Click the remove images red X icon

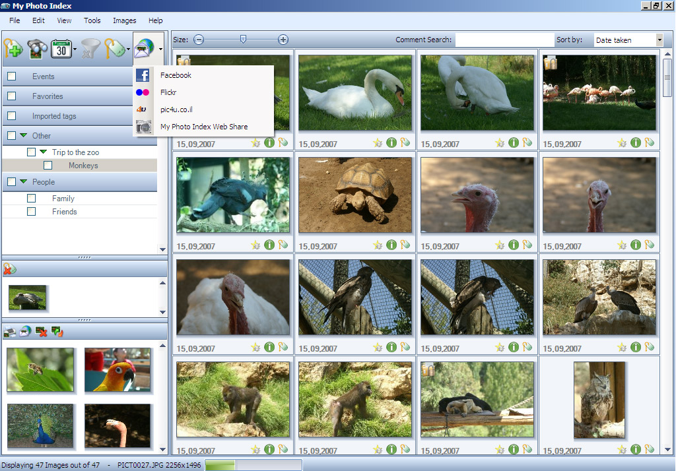click(41, 331)
